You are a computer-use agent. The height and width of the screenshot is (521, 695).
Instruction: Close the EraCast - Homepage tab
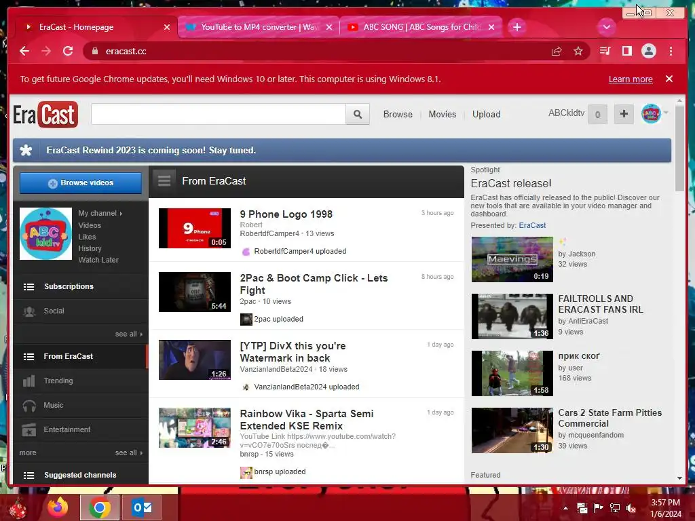click(x=167, y=27)
